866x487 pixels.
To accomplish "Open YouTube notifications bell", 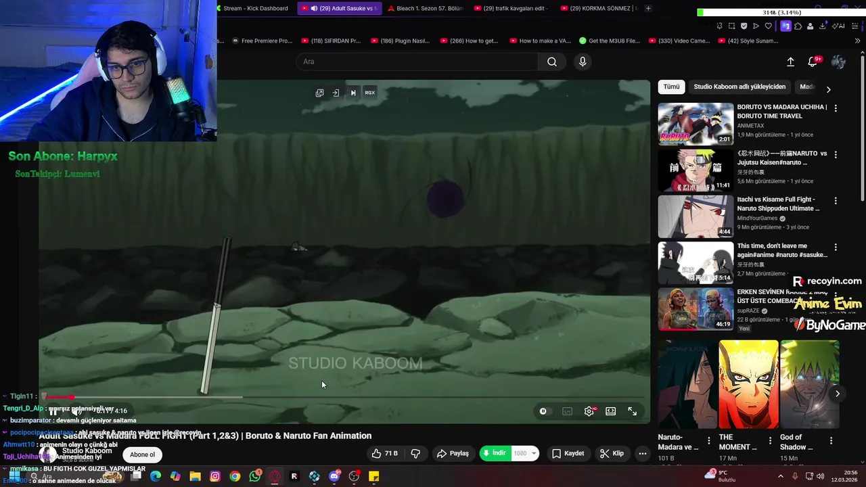I will pos(813,62).
